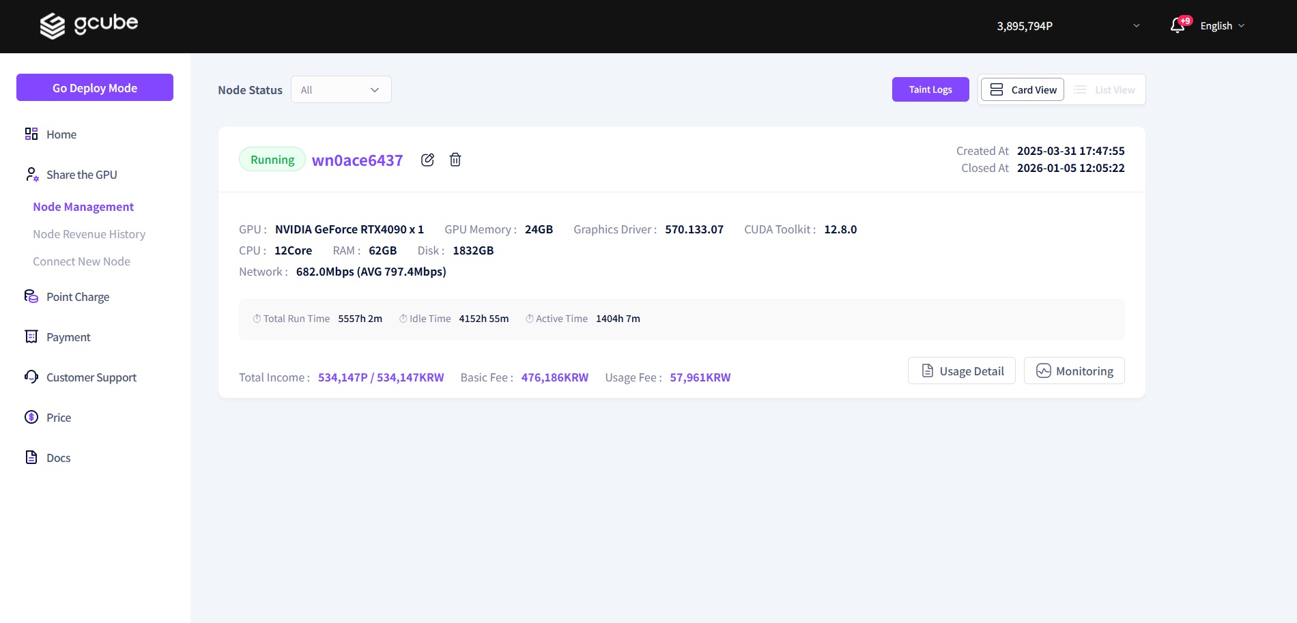Click the Point Charge coins icon
The height and width of the screenshot is (623, 1297).
pyautogui.click(x=31, y=296)
